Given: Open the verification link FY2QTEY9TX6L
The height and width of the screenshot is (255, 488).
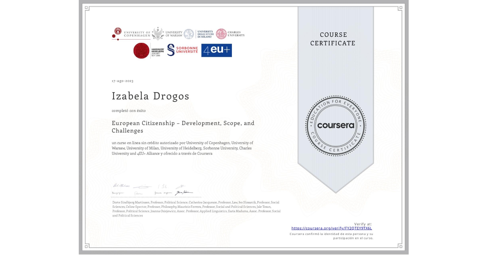Looking at the screenshot, I should [x=332, y=228].
